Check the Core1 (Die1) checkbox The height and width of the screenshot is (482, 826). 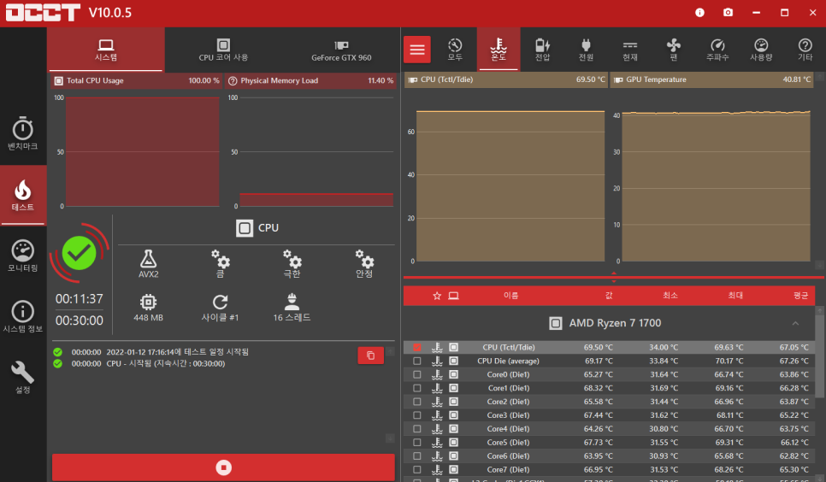417,388
